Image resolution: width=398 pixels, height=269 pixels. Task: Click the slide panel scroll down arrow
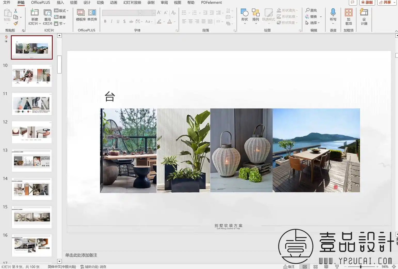tap(59, 261)
